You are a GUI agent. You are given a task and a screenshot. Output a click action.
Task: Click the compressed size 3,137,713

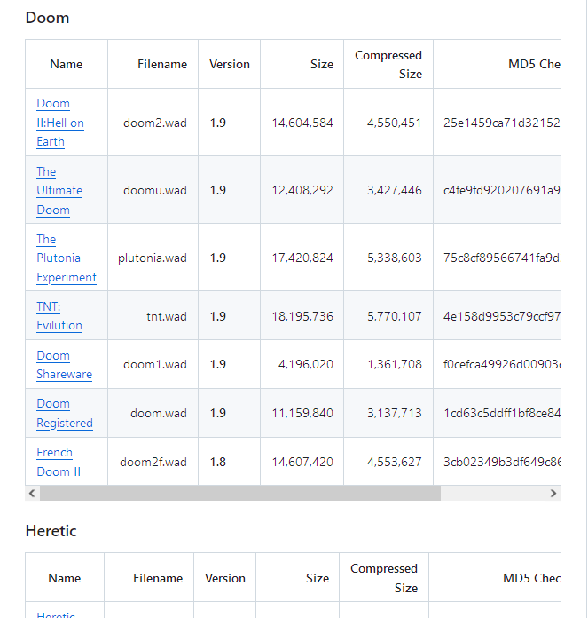pyautogui.click(x=395, y=413)
